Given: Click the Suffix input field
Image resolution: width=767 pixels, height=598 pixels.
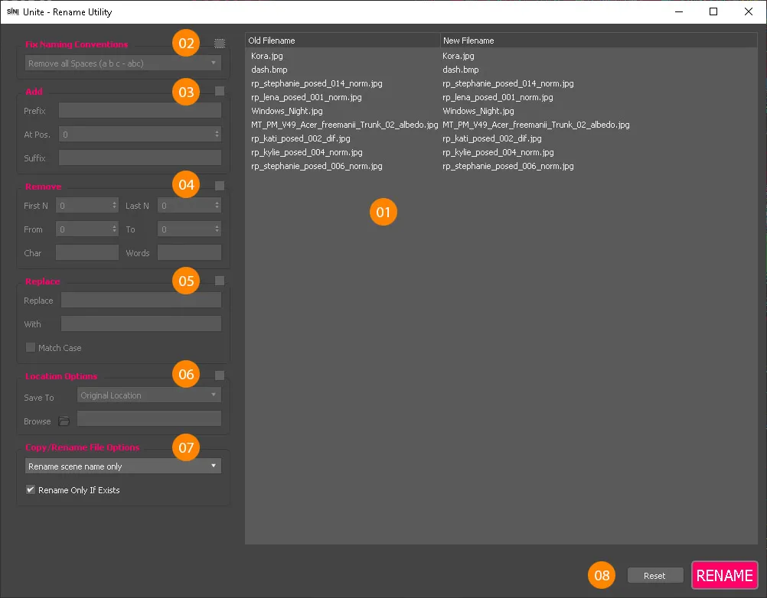Looking at the screenshot, I should [140, 158].
